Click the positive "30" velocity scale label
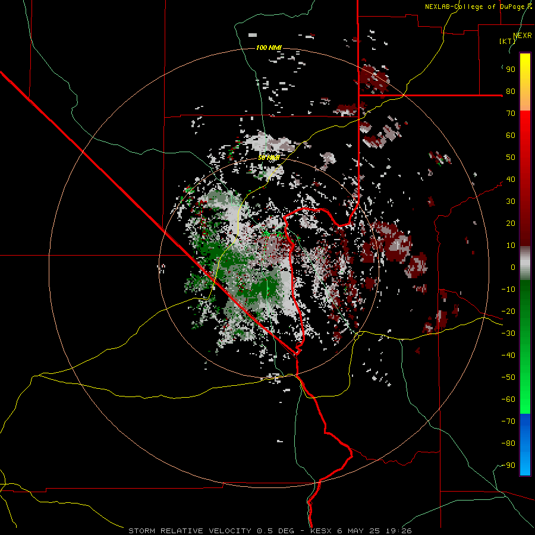Viewport: 535px width, 535px height. click(x=511, y=202)
